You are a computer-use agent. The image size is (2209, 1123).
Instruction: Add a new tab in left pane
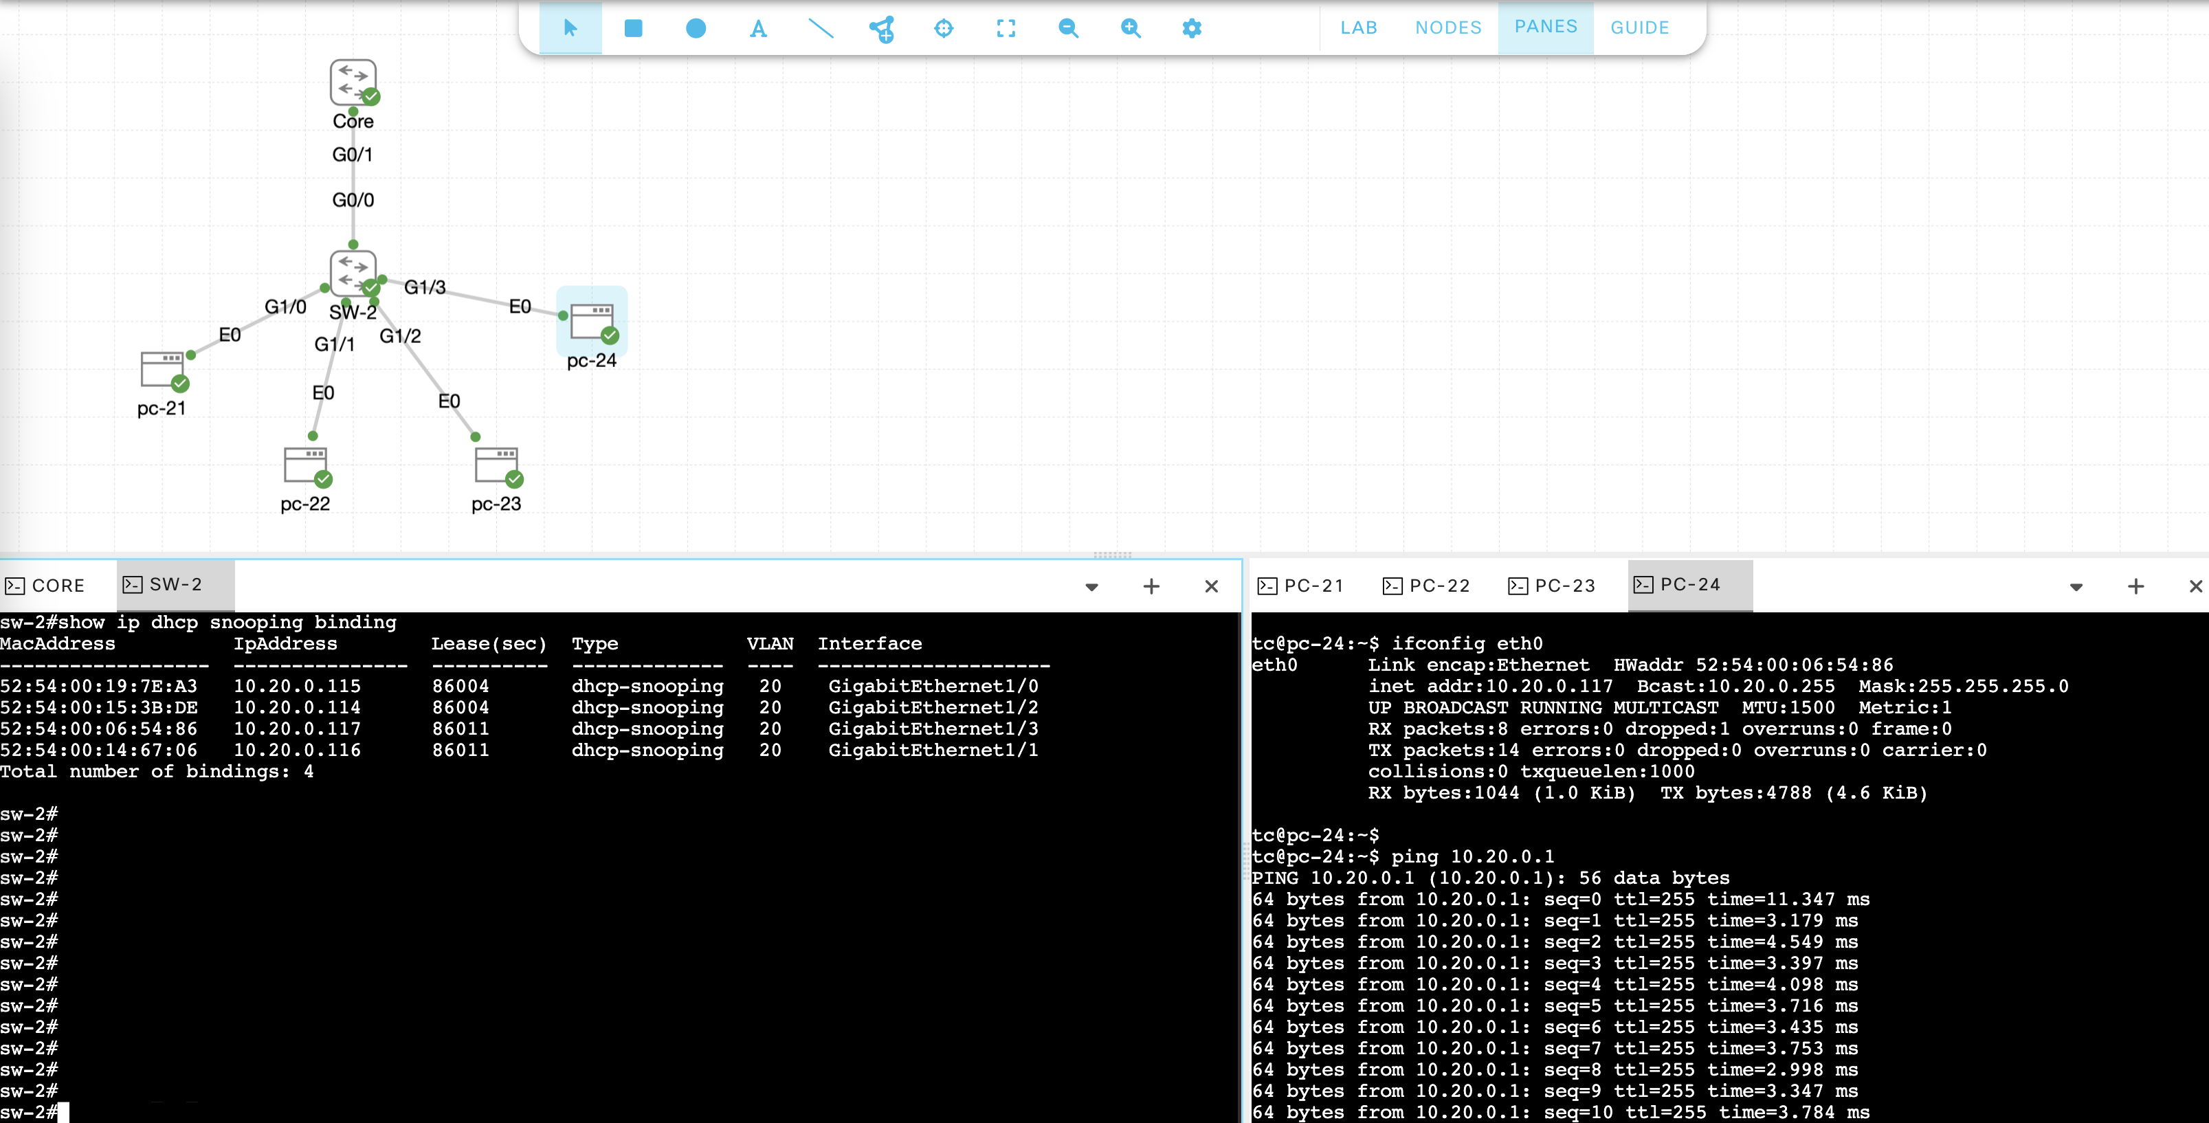pos(1152,586)
